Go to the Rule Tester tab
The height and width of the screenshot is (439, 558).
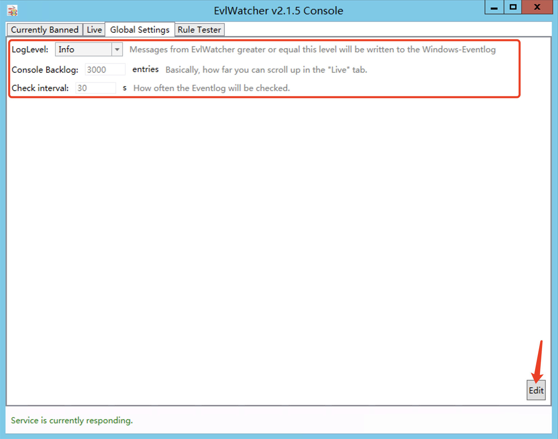199,30
